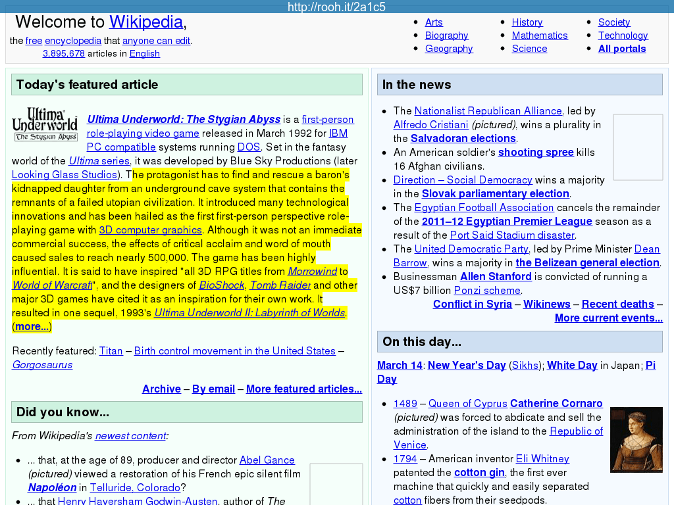
Task: Open the cotton gin article link
Action: pos(479,473)
